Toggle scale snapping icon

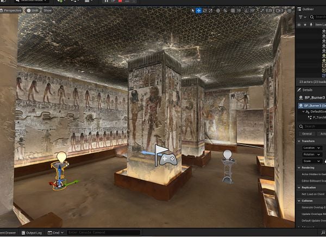coord(262,10)
